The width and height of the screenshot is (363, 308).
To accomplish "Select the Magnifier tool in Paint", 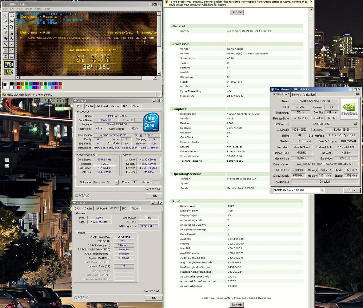I will click(x=12, y=27).
